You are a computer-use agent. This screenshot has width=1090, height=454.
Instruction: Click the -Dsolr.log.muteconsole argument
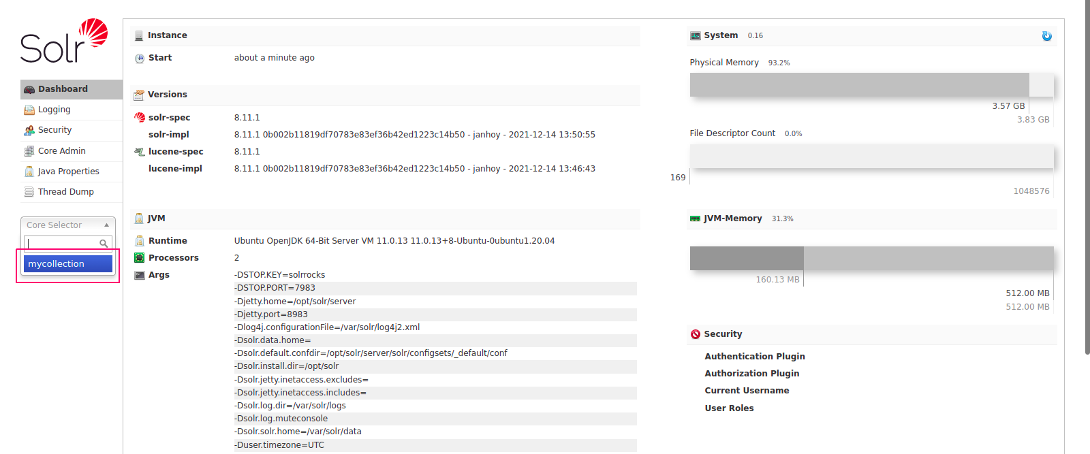(281, 419)
